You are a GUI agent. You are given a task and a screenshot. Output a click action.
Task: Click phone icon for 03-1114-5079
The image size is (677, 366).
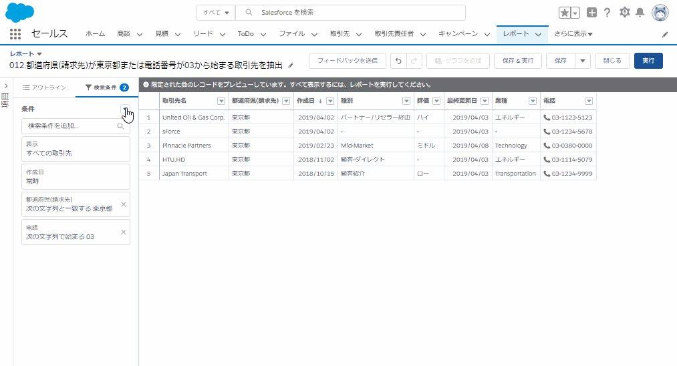pos(547,159)
